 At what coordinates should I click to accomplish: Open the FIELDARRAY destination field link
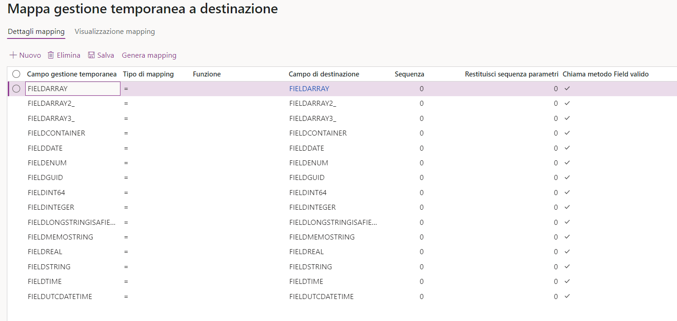click(x=309, y=88)
